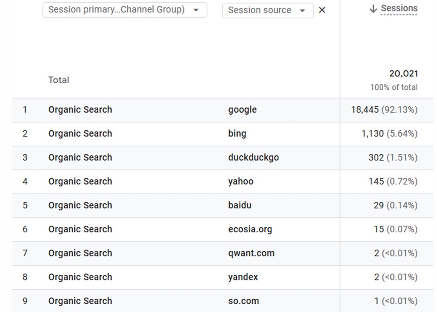Sort by the Sessions column header
Image resolution: width=437 pixels, height=312 pixels.
coord(399,8)
